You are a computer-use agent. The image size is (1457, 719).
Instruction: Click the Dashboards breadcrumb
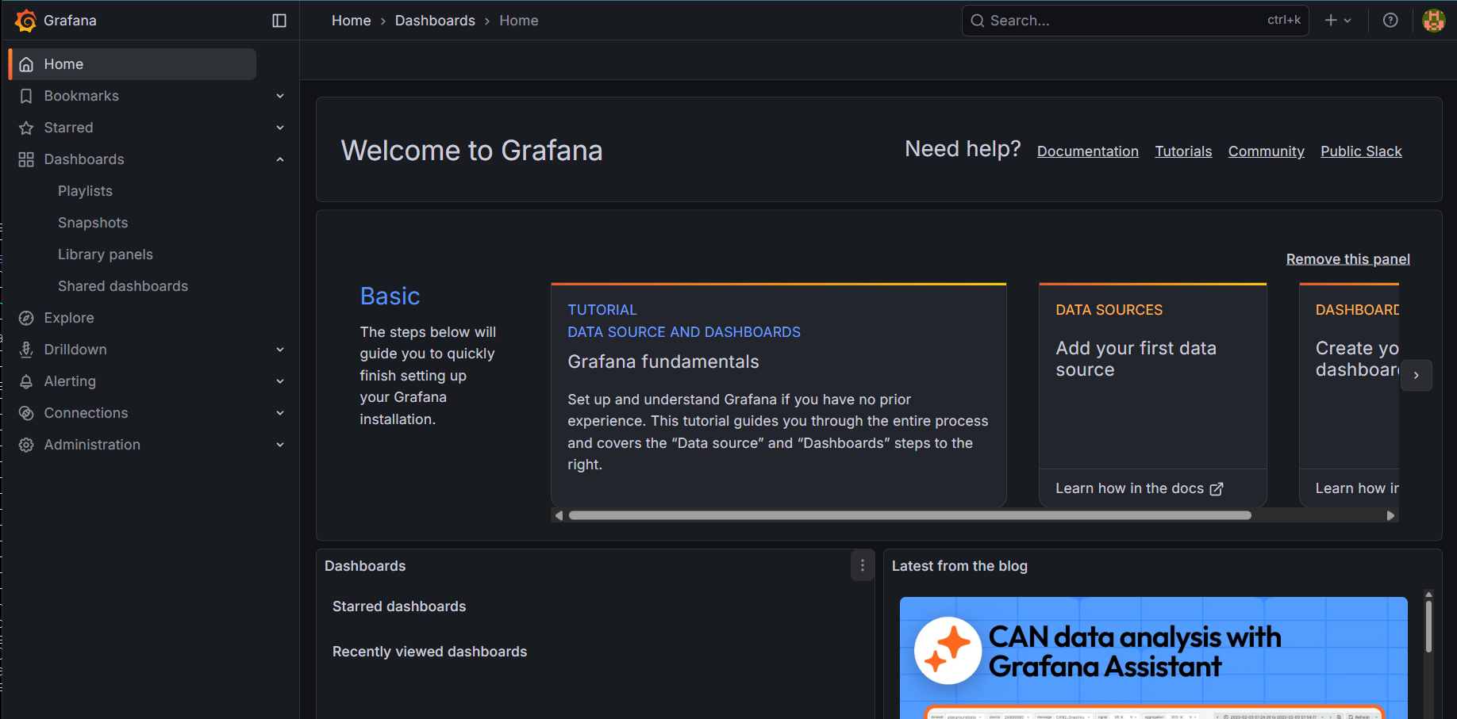tap(435, 21)
